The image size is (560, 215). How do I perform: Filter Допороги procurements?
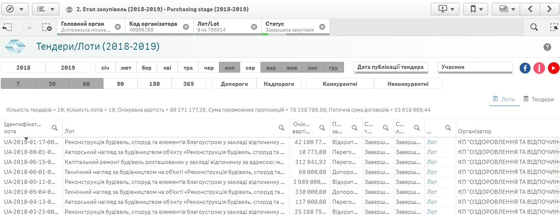234,84
